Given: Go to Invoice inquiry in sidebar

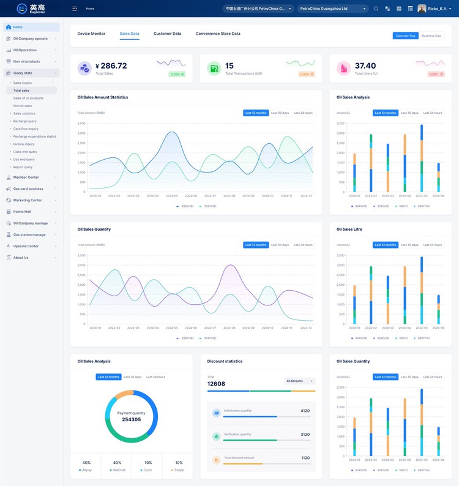Looking at the screenshot, I should [24, 144].
